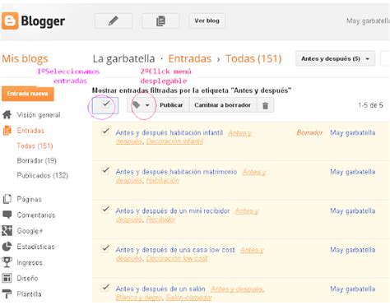Open the posts list pages icon
390x305 pixels.
pyautogui.click(x=160, y=21)
